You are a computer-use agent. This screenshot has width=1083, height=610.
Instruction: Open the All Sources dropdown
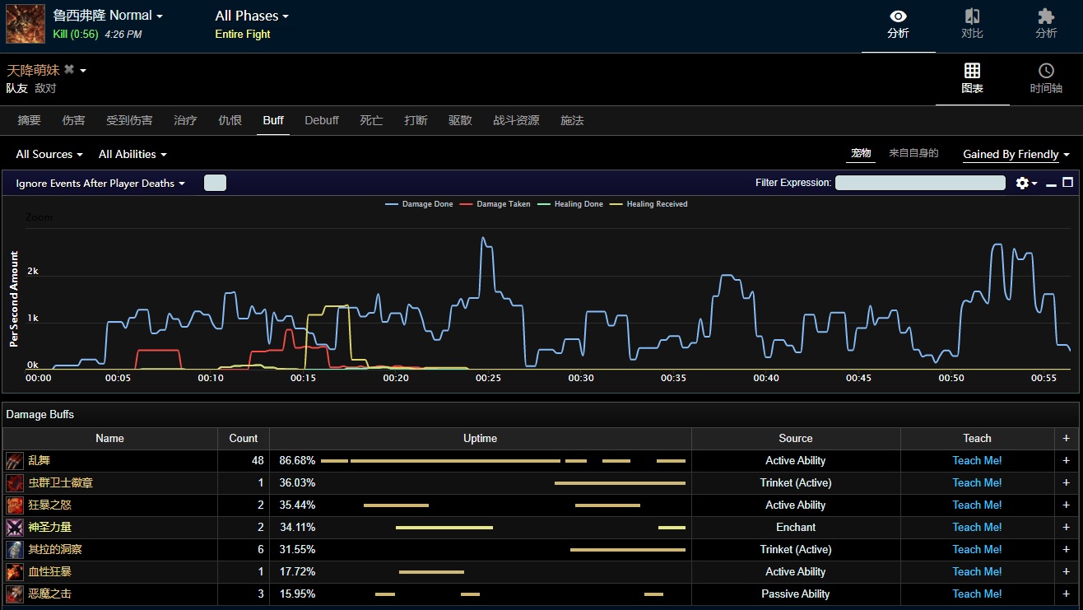(49, 154)
